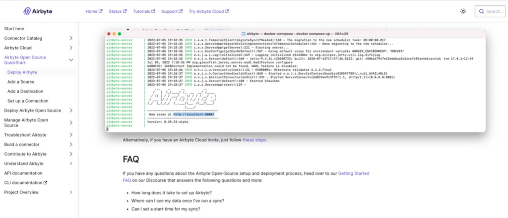508x218 pixels.
Task: Follow the 'these steps' link
Action: [255, 140]
